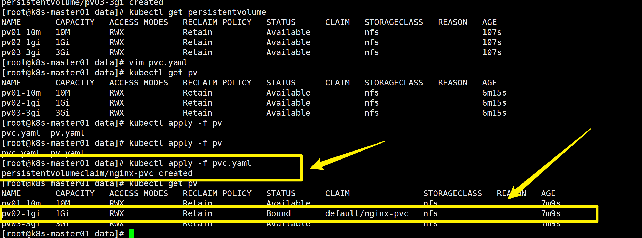The image size is (642, 238).
Task: Click "Available" in the pv02-1gi row aged 107s
Action: 288,43
